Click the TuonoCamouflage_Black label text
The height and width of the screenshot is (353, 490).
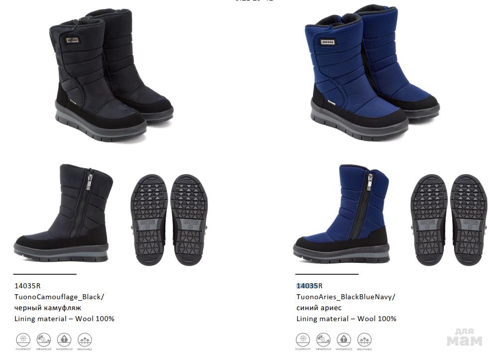[59, 297]
